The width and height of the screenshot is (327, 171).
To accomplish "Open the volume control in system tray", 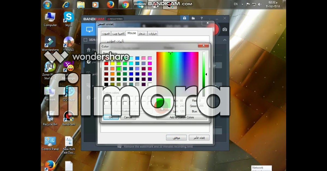I will [260, 4].
